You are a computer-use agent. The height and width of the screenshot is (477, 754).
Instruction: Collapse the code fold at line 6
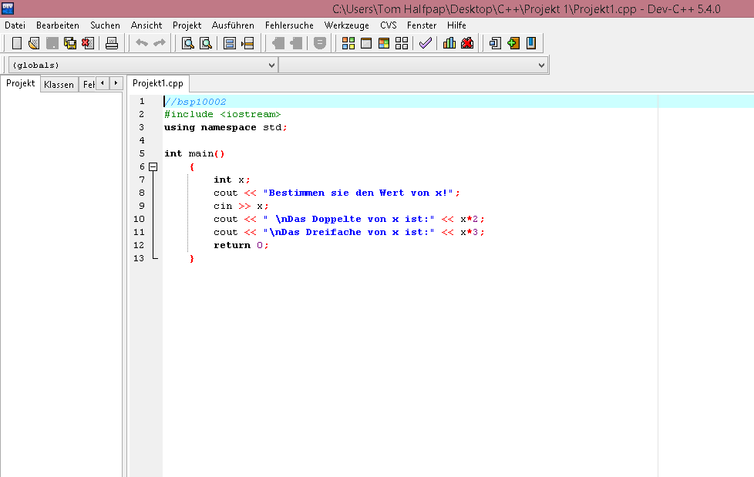pyautogui.click(x=153, y=167)
